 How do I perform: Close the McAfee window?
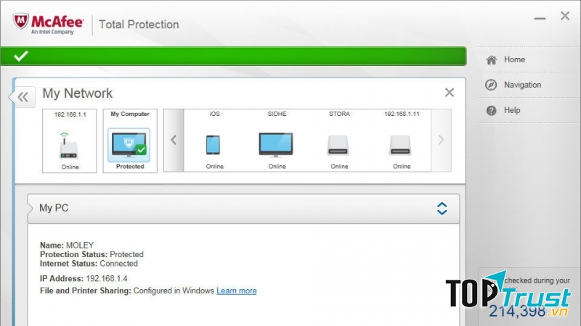[x=565, y=15]
